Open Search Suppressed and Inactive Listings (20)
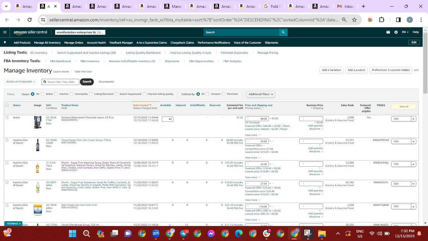428x241 pixels. coord(87,53)
